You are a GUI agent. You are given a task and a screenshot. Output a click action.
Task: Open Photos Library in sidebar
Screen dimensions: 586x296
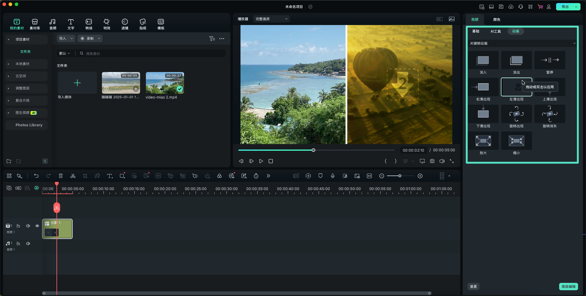(29, 125)
